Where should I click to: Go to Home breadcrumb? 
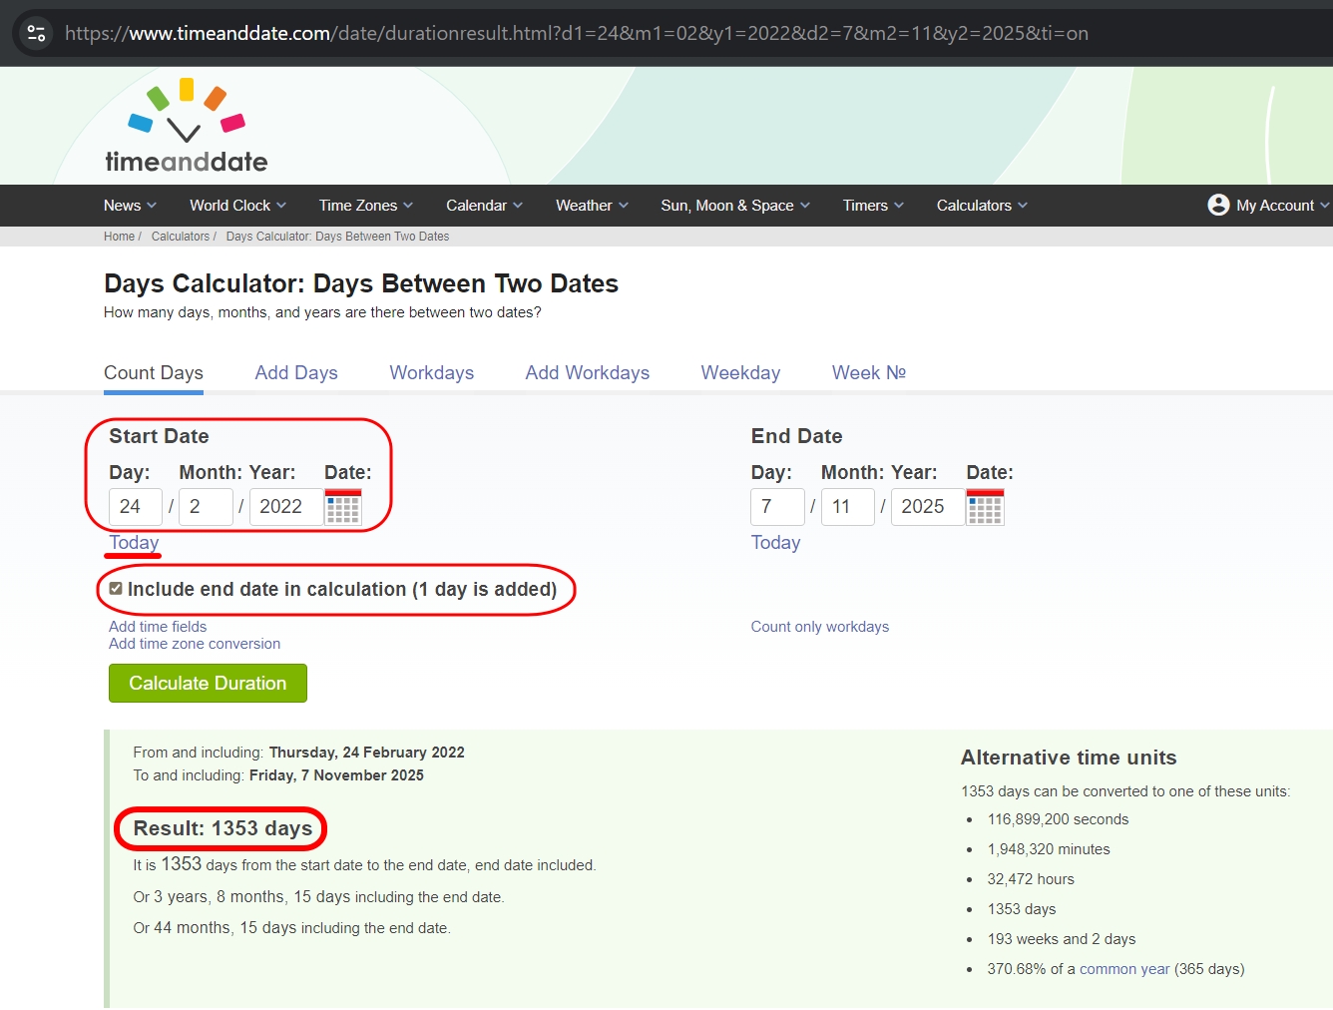119,237
